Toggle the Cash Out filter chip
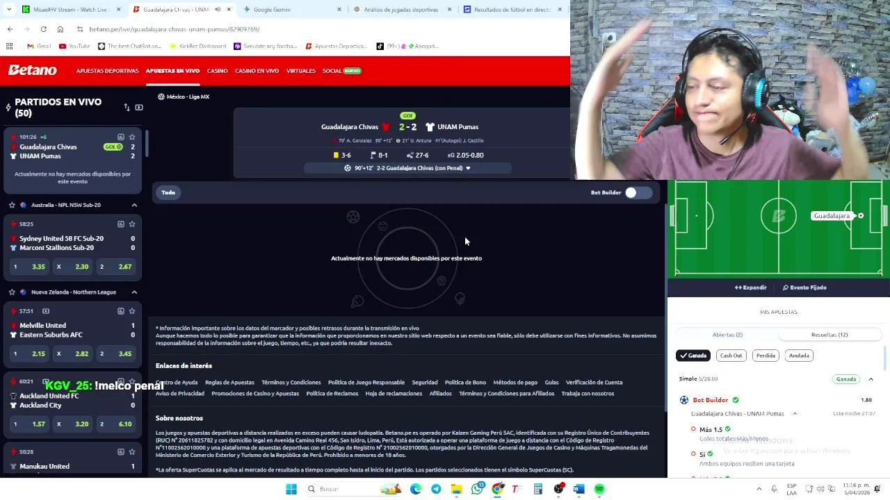This screenshot has width=890, height=500. point(731,356)
